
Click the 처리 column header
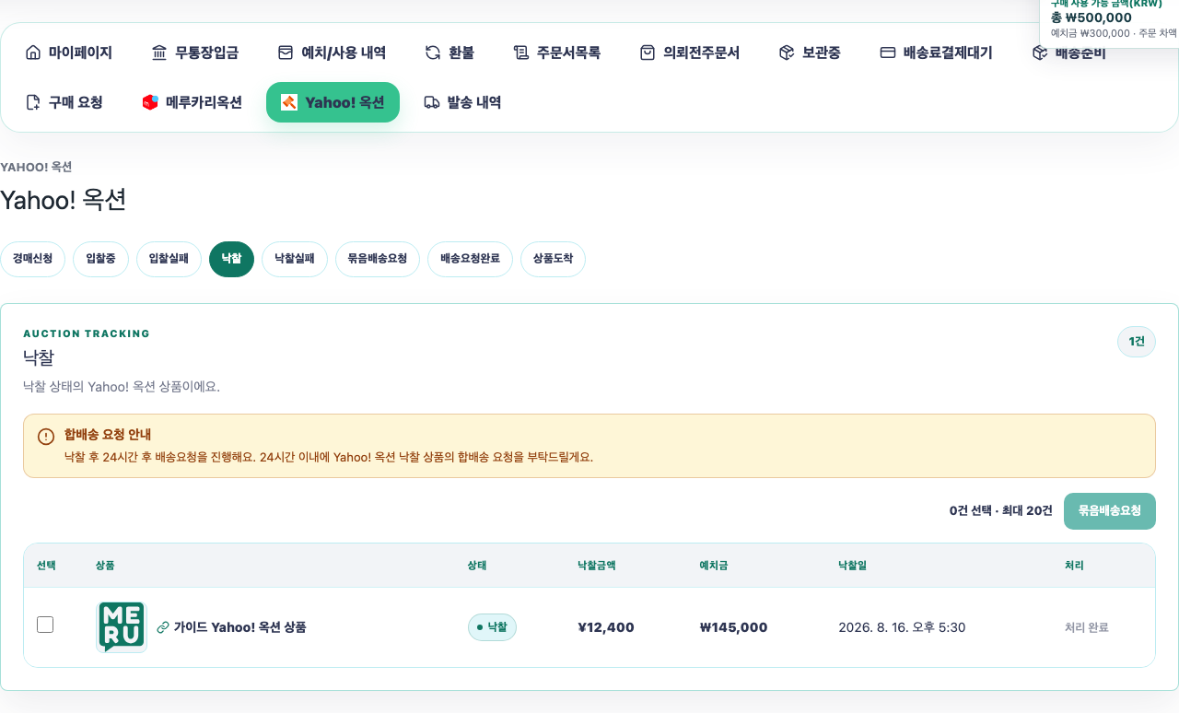pyautogui.click(x=1074, y=566)
